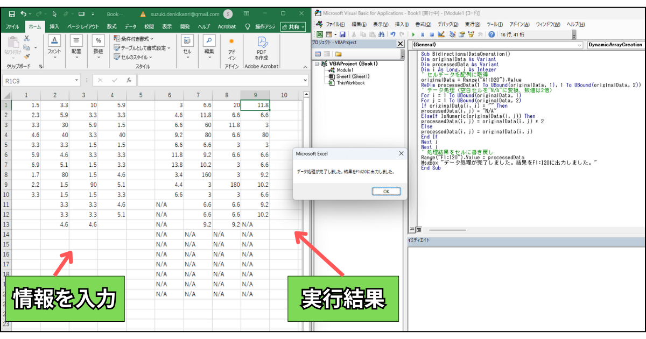Open the セル cells group
This screenshot has height=339, width=646.
tap(187, 47)
